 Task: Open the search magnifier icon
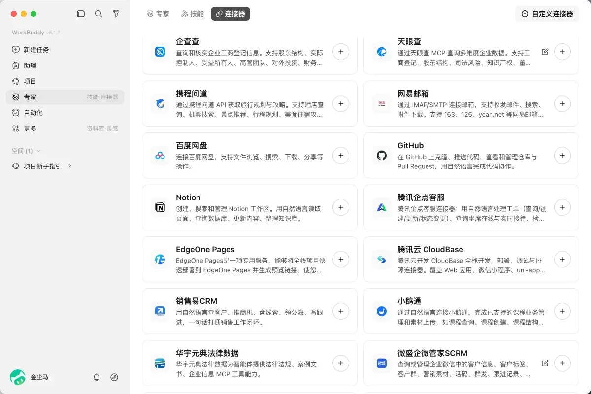point(98,14)
